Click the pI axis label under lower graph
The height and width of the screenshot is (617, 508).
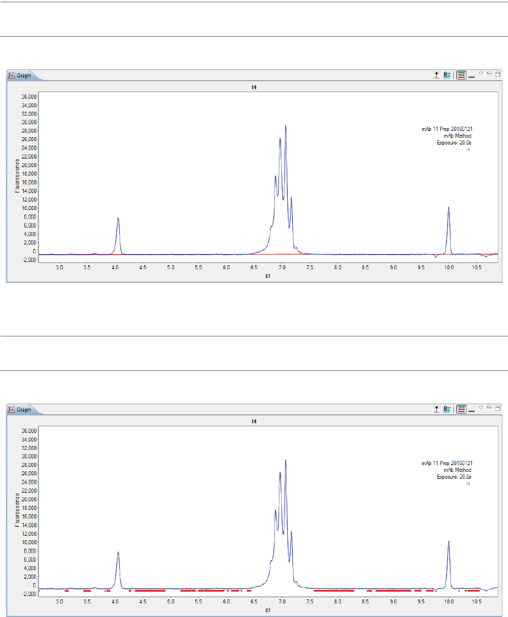(x=268, y=610)
